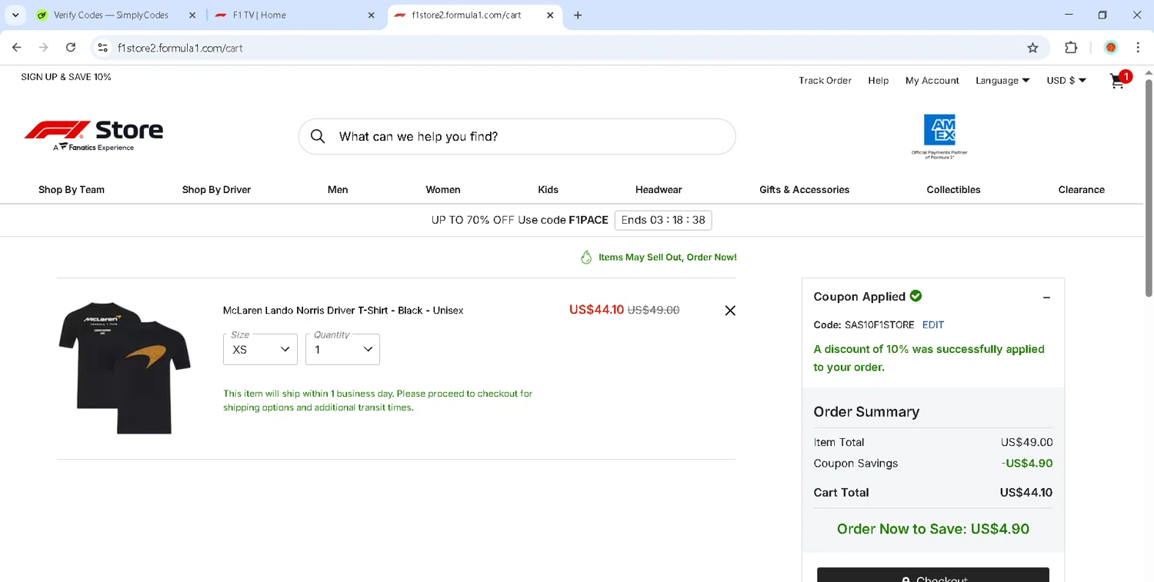Open the Quantity dropdown

(342, 349)
